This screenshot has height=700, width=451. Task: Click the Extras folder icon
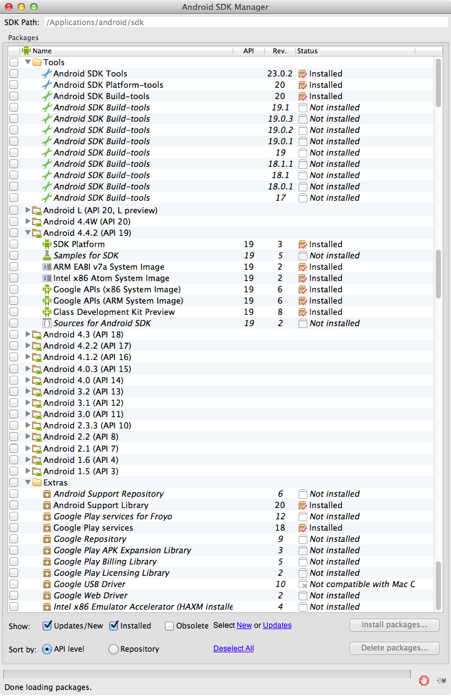coord(37,482)
